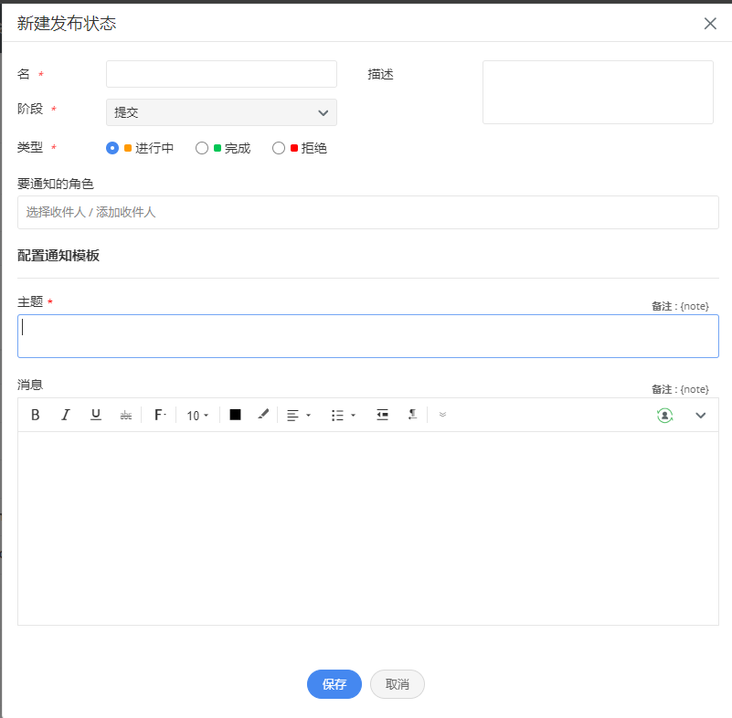The width and height of the screenshot is (732, 718).
Task: Underline the selected message text
Action: 96,415
